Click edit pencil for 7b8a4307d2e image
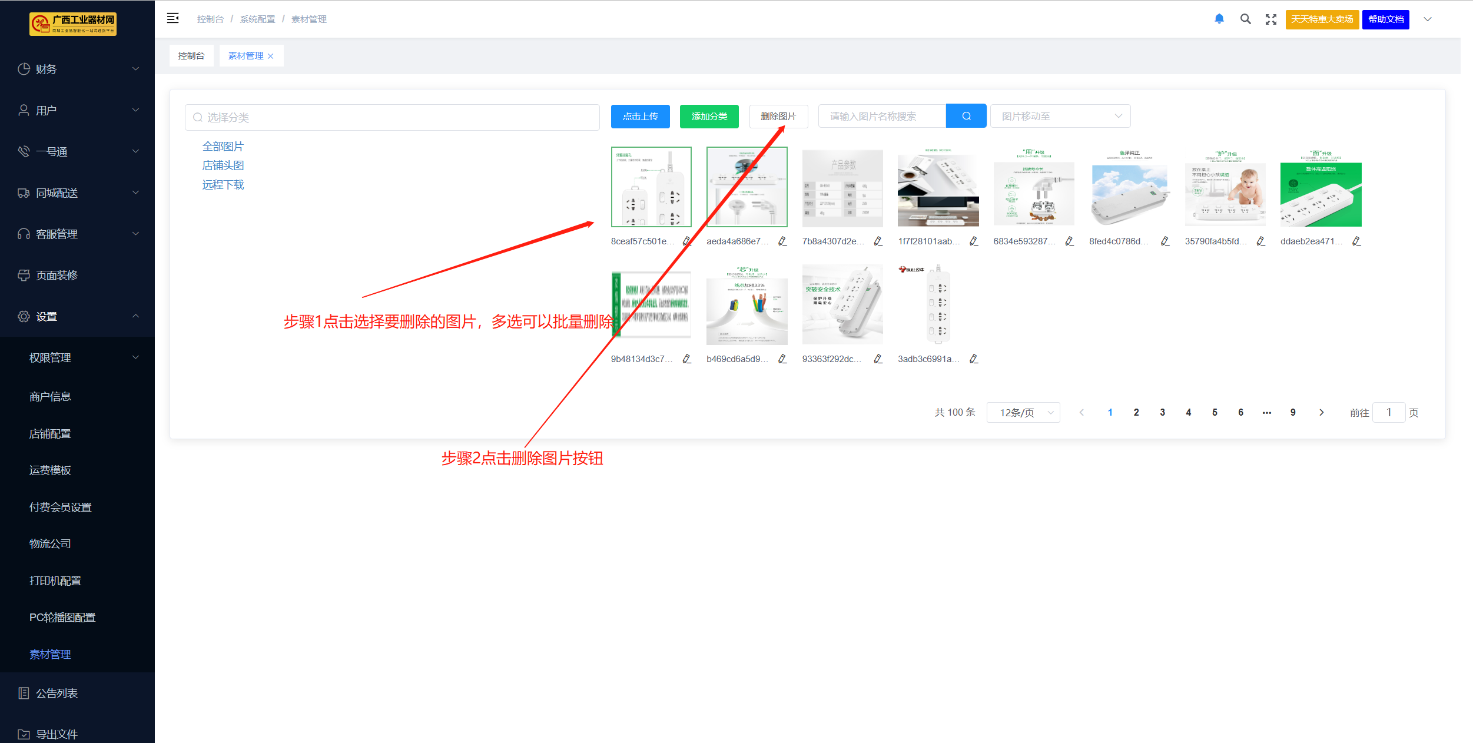Viewport: 1473px width, 743px height. click(x=878, y=241)
